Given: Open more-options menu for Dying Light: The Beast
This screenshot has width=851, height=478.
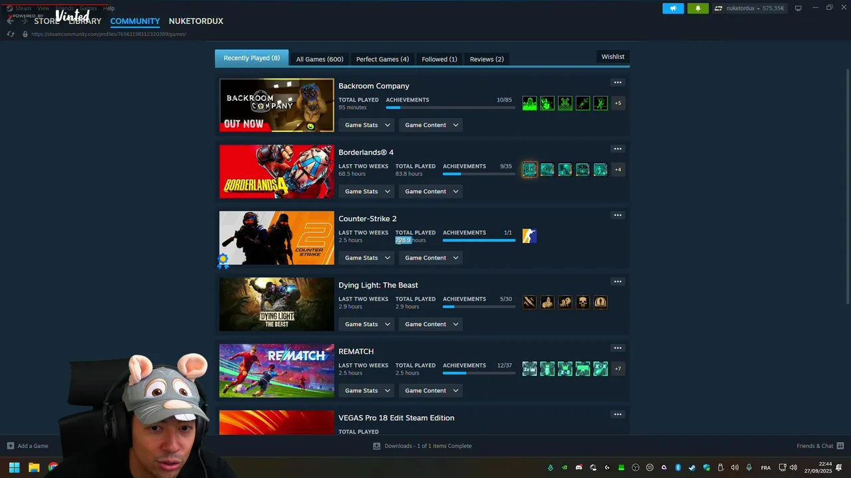Looking at the screenshot, I should coord(618,281).
